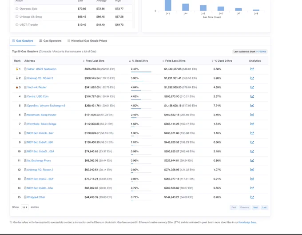Open analytics chart for Wrapped Ether
302x235 pixels.
tap(252, 197)
